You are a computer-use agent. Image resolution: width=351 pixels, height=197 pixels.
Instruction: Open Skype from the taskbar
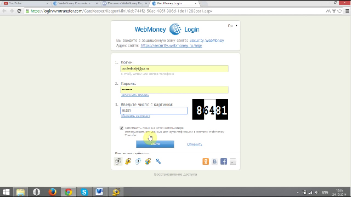click(84, 192)
